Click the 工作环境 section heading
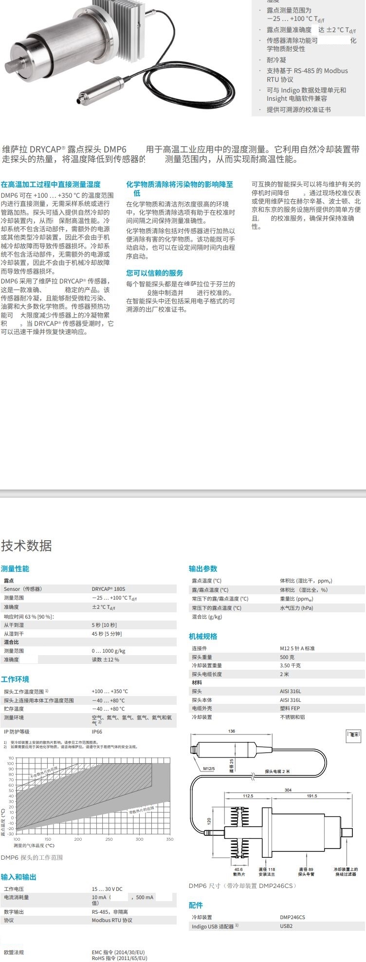 click(15, 679)
